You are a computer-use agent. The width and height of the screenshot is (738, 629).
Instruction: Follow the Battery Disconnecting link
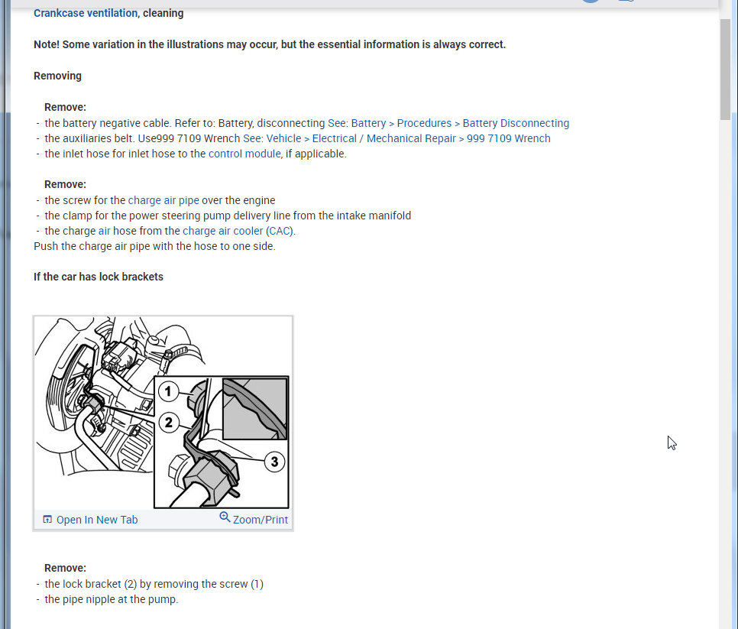click(516, 123)
